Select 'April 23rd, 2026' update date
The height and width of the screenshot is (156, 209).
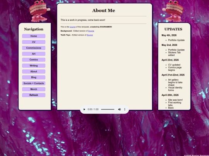(x=170, y=60)
